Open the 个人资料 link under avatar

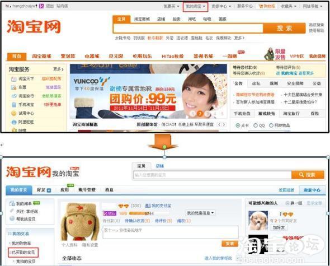point(69,245)
